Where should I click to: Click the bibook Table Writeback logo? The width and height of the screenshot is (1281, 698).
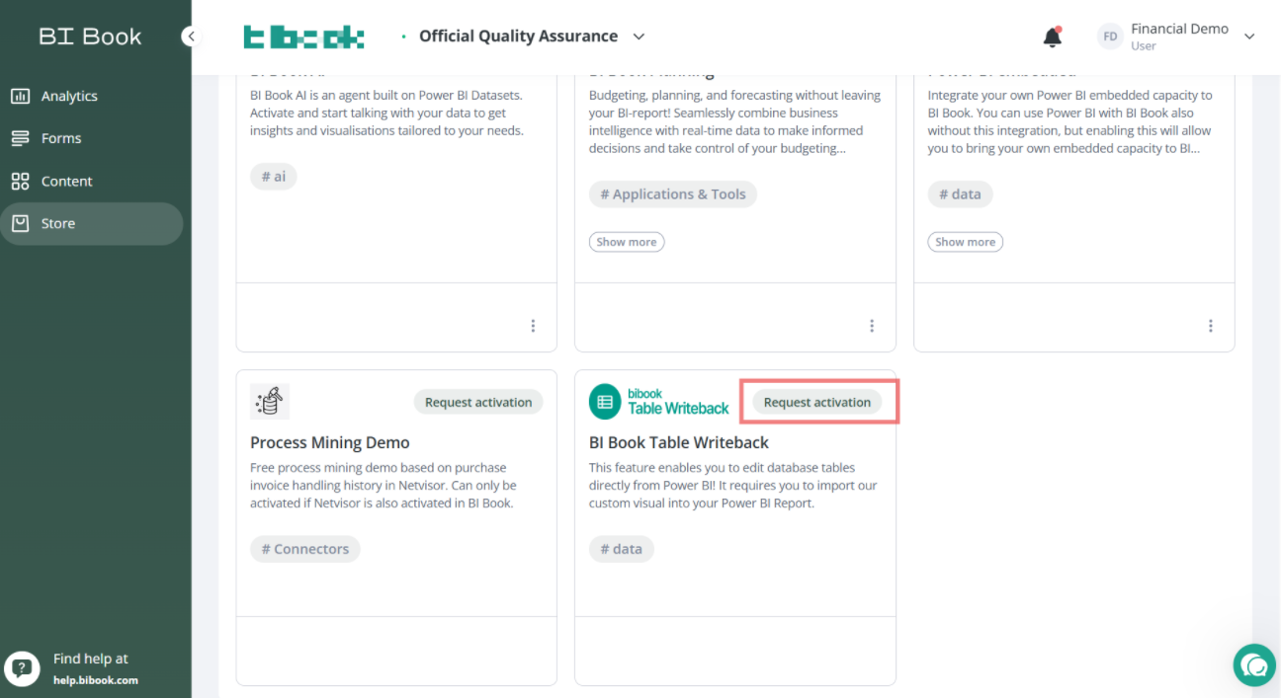click(659, 402)
